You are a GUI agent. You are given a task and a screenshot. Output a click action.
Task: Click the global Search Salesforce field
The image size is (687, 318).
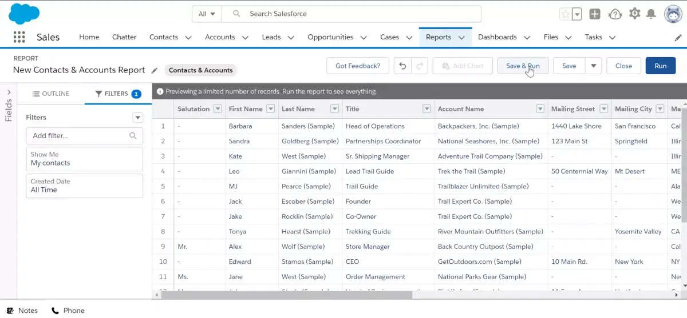tap(351, 14)
